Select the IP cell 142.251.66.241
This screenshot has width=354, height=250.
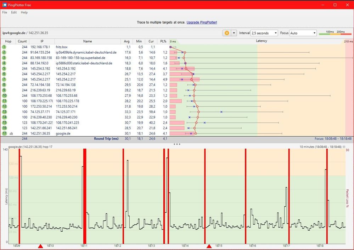(x=41, y=128)
